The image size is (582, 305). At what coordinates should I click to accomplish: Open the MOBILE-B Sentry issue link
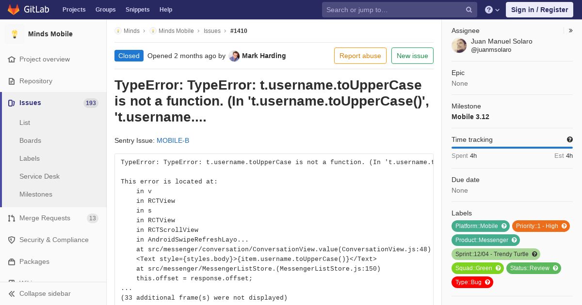[173, 140]
